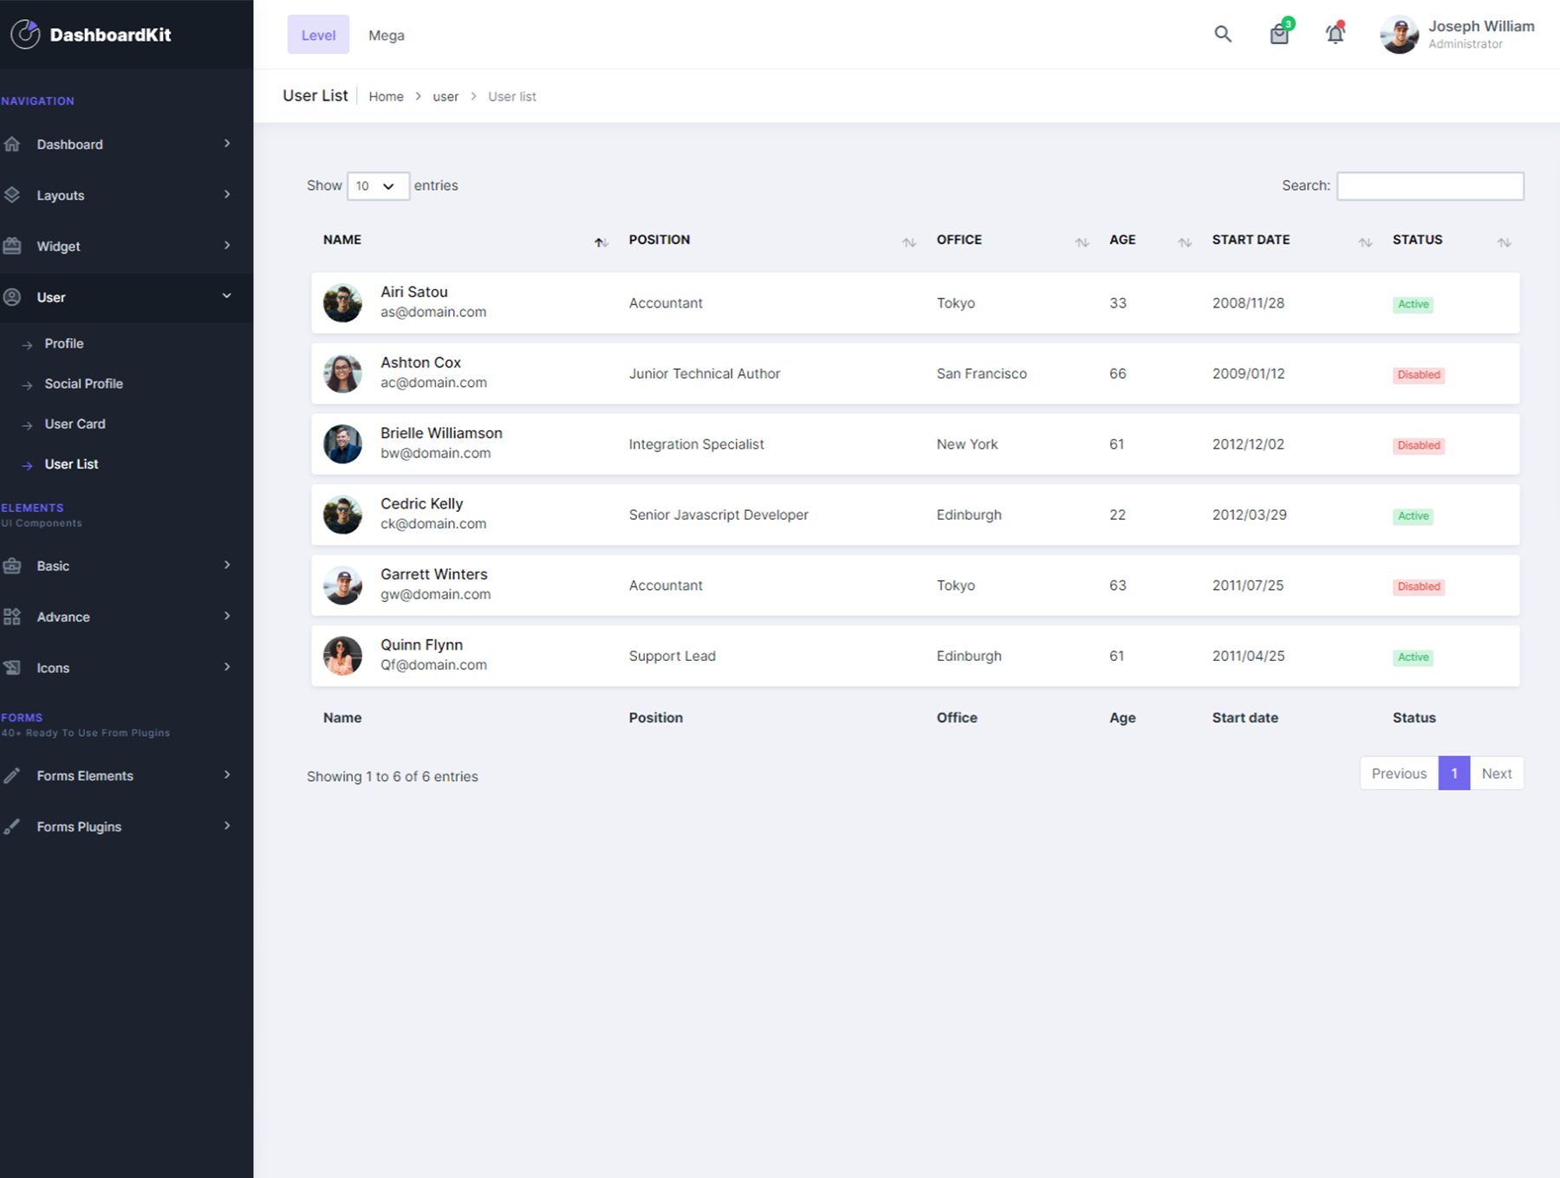Screen dimensions: 1560x1178
Task: Select User Card in the sidebar
Action: [75, 424]
